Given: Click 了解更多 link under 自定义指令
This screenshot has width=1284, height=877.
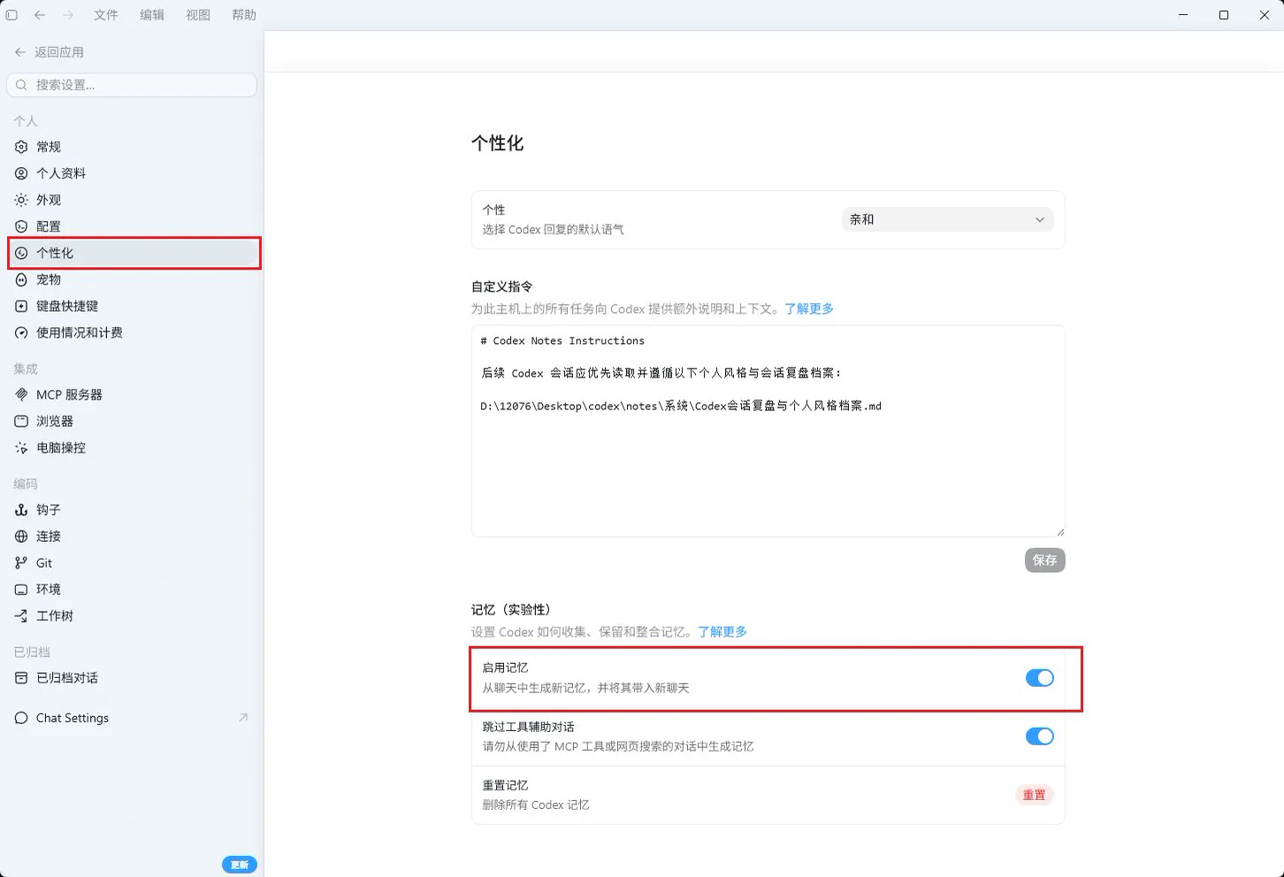Looking at the screenshot, I should (808, 309).
